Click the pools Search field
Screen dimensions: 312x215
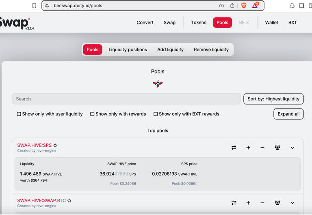[126, 99]
